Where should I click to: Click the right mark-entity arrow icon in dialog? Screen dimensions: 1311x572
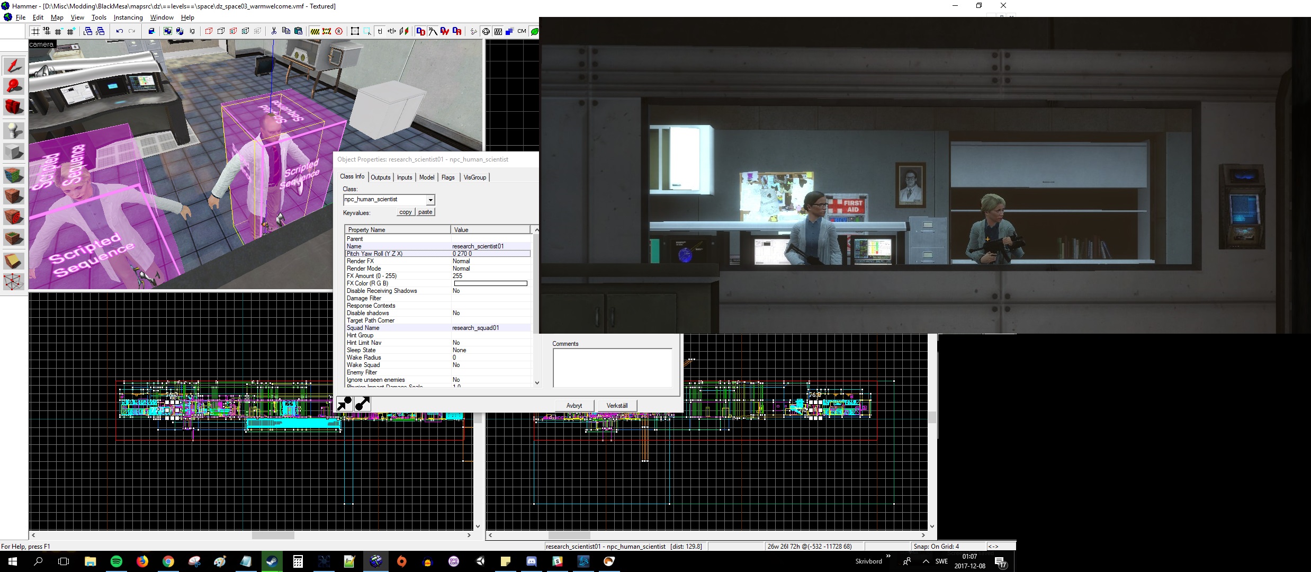362,404
